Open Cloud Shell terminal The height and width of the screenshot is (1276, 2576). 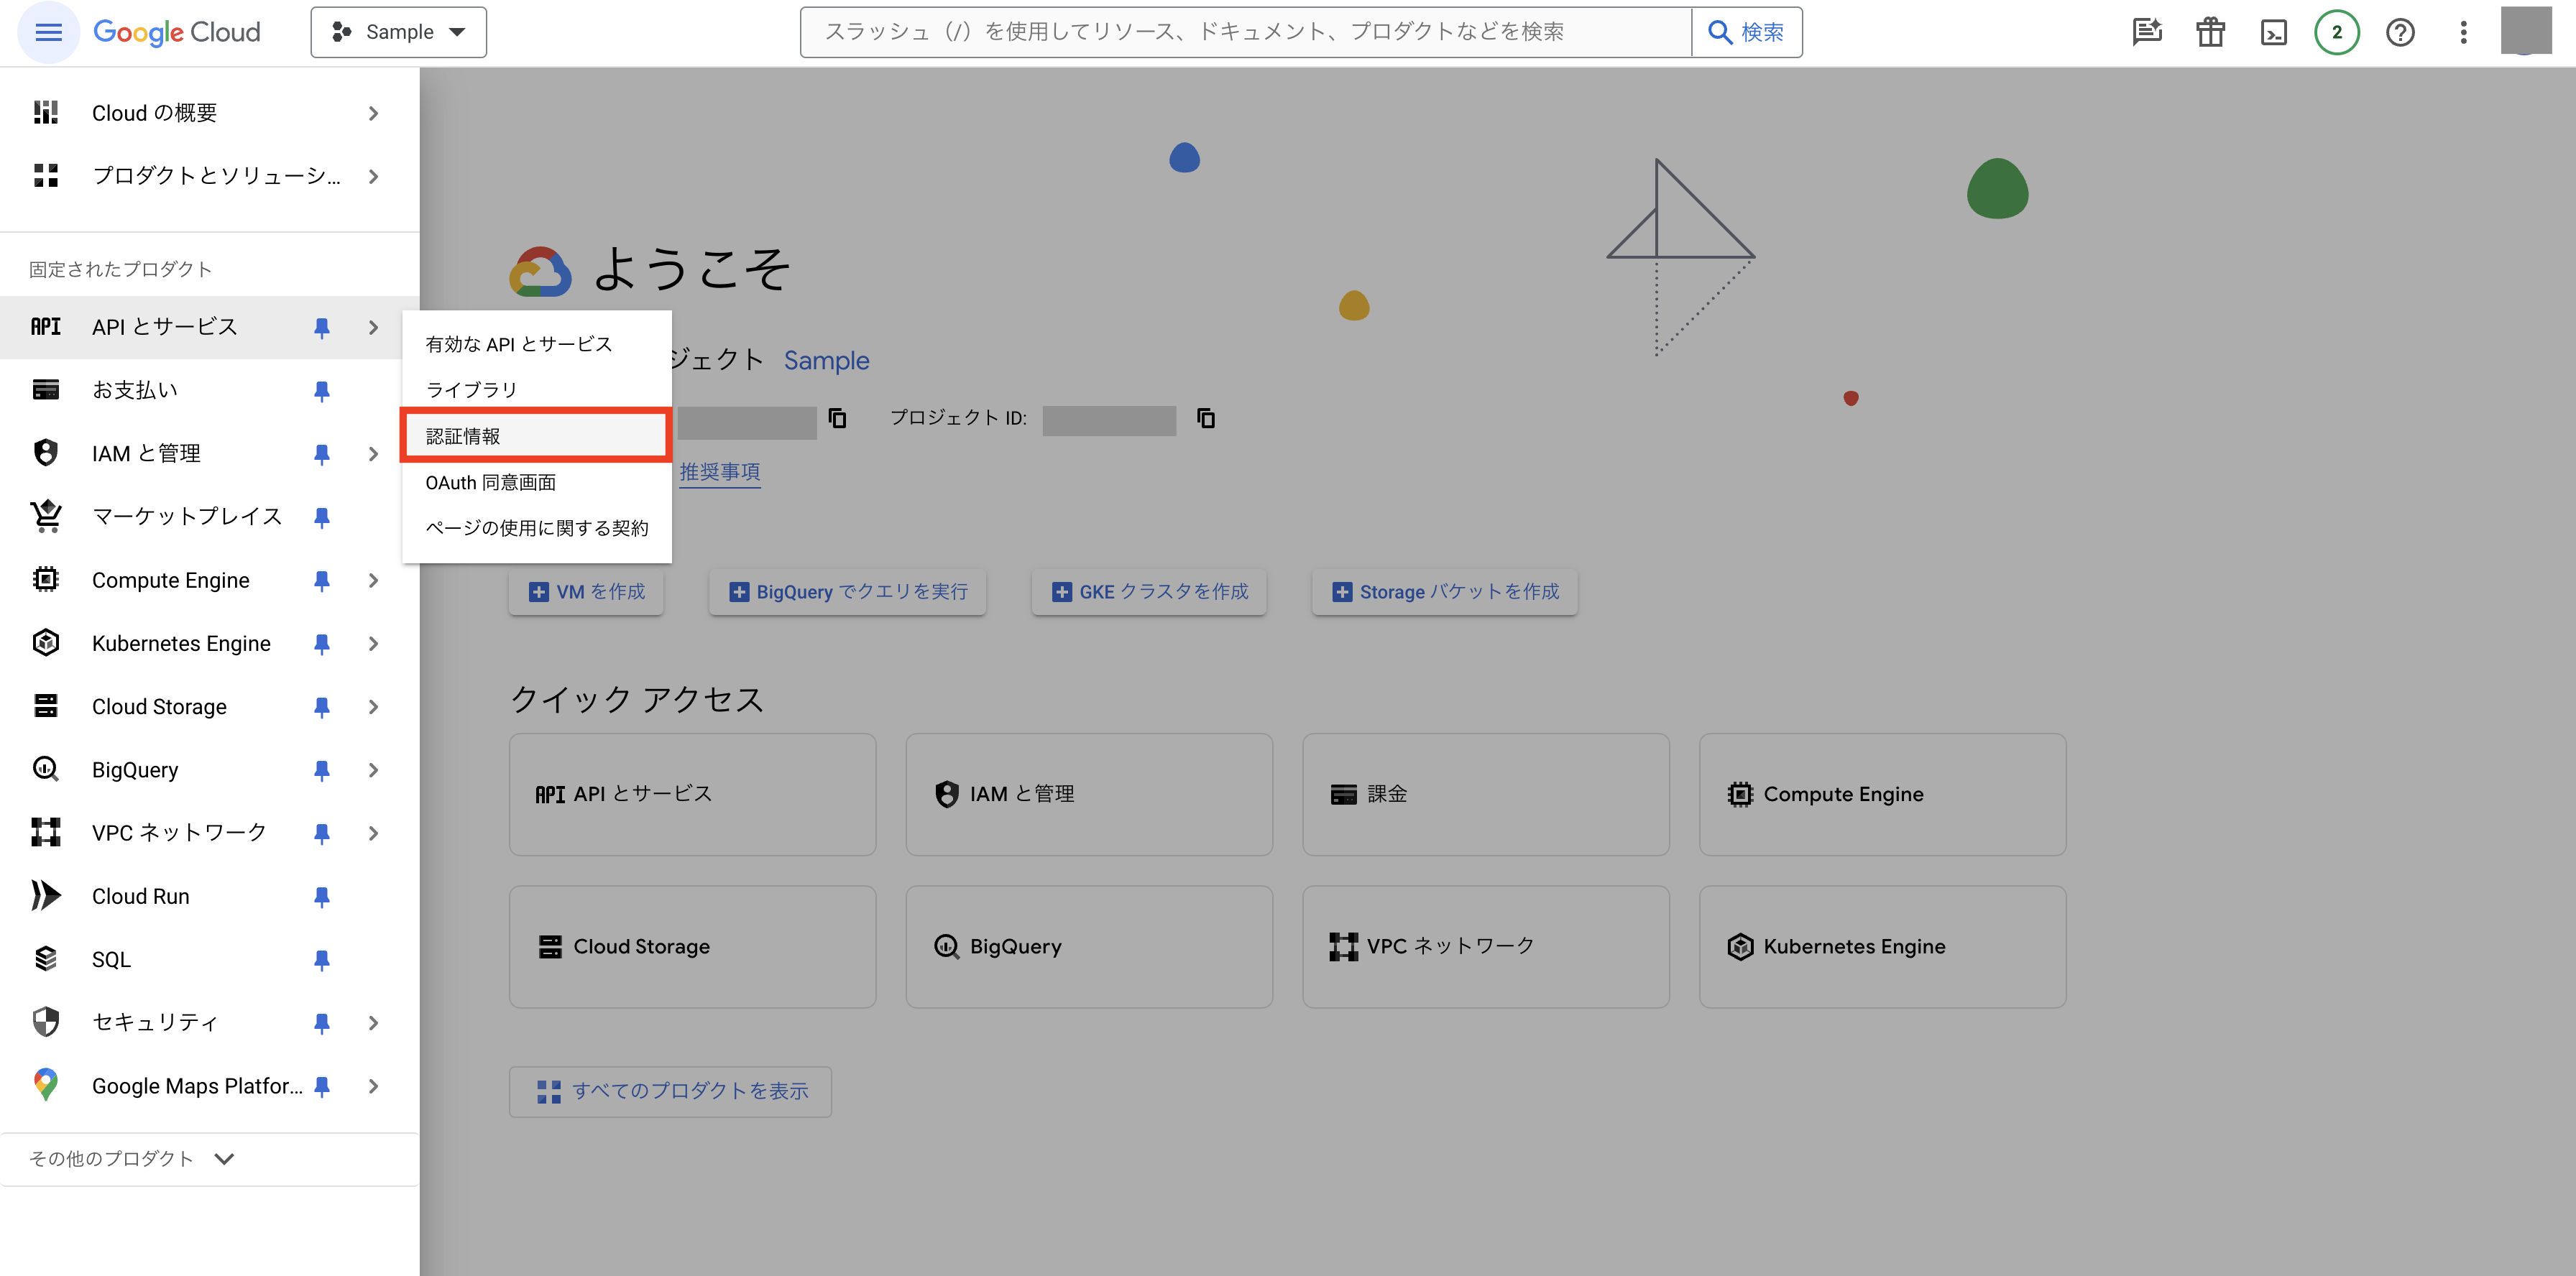(2273, 32)
